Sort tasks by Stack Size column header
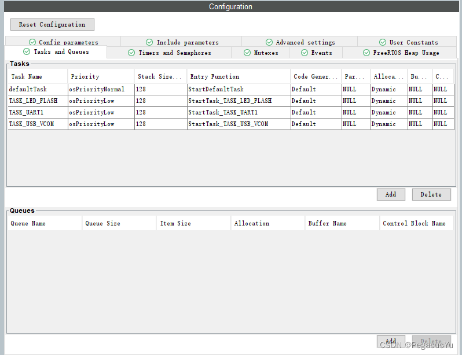Image resolution: width=462 pixels, height=355 pixels. (x=159, y=76)
